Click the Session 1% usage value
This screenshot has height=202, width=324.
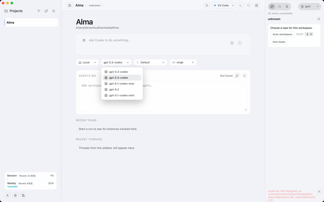(x=52, y=176)
